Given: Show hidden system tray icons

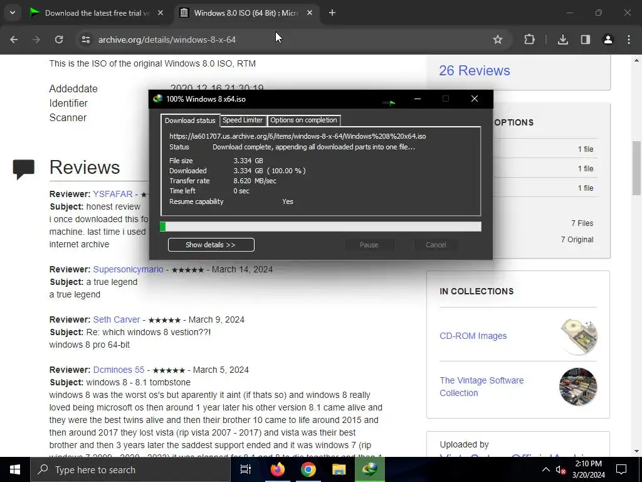Looking at the screenshot, I should [x=546, y=469].
